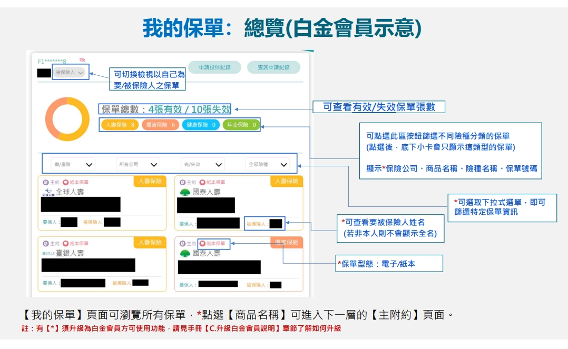
Task: Click the 臺銀人壽 company name
Action: [70, 253]
